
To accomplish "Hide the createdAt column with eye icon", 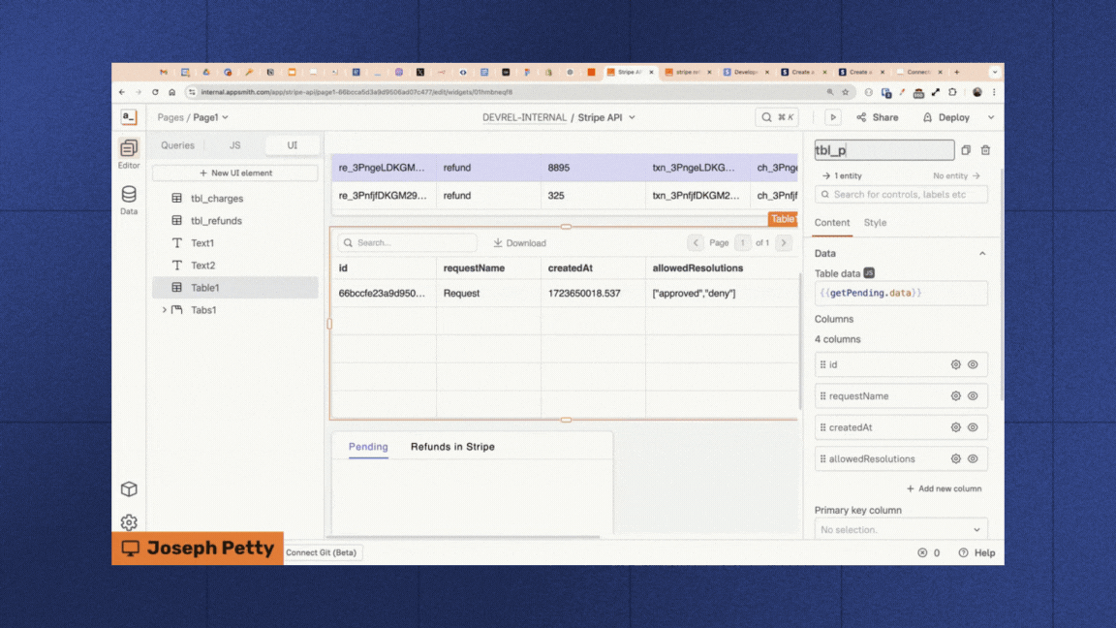I will (973, 427).
